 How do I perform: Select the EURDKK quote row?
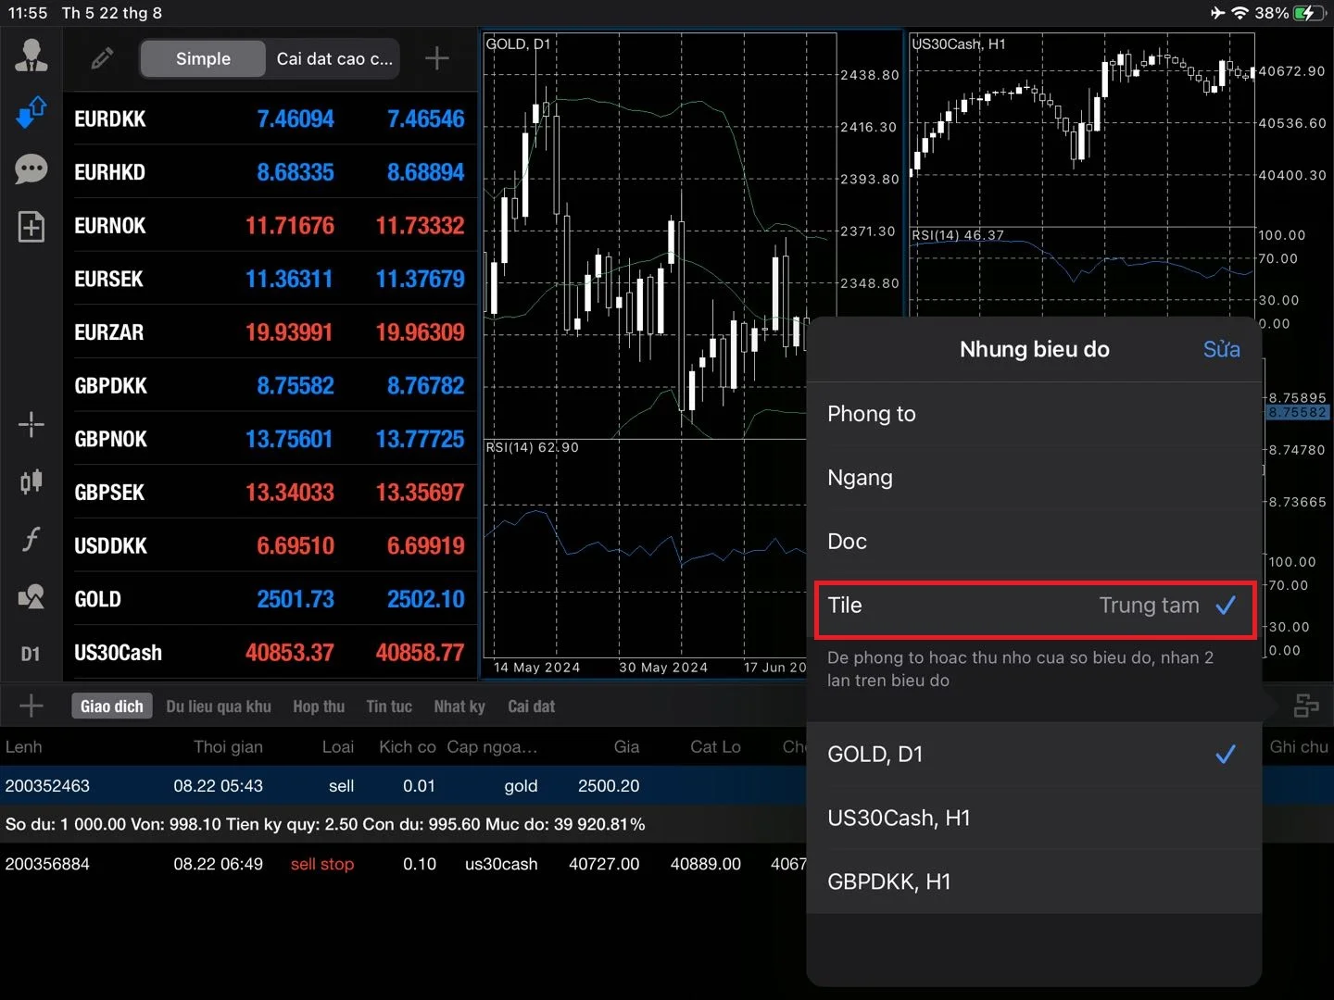pos(271,119)
